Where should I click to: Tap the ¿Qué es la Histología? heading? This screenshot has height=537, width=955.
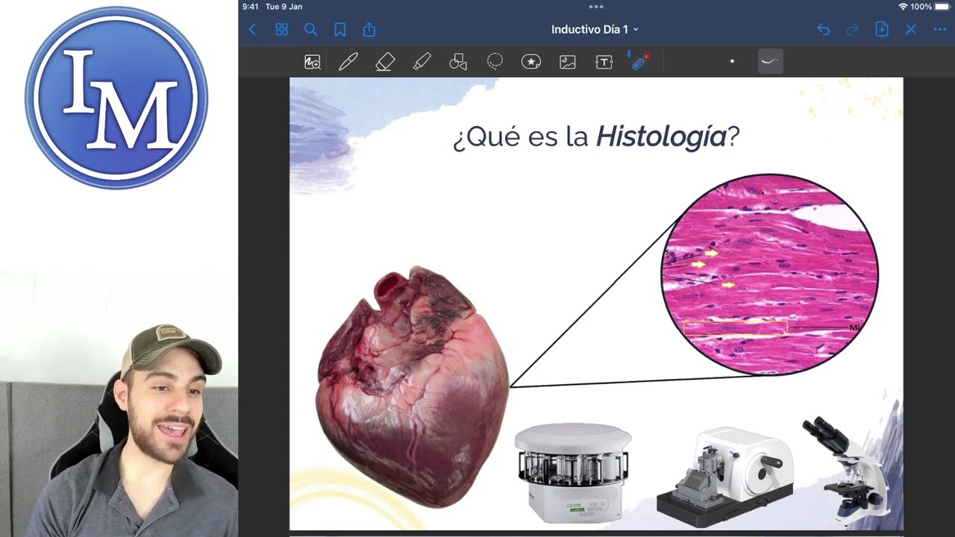(596, 137)
